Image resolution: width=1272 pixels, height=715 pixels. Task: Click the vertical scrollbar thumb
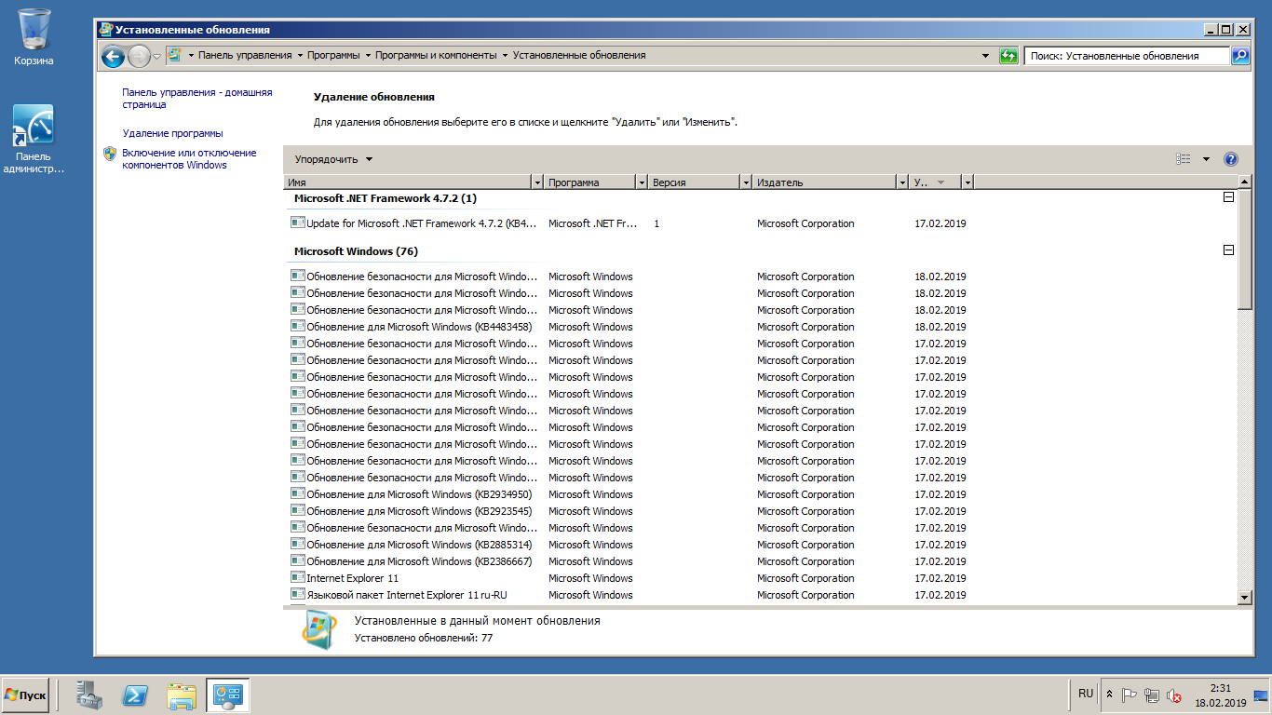coord(1245,250)
